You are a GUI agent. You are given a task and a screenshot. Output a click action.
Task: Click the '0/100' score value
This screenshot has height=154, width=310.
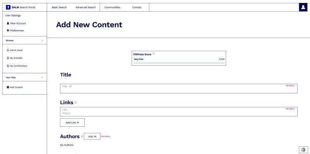(x=222, y=59)
